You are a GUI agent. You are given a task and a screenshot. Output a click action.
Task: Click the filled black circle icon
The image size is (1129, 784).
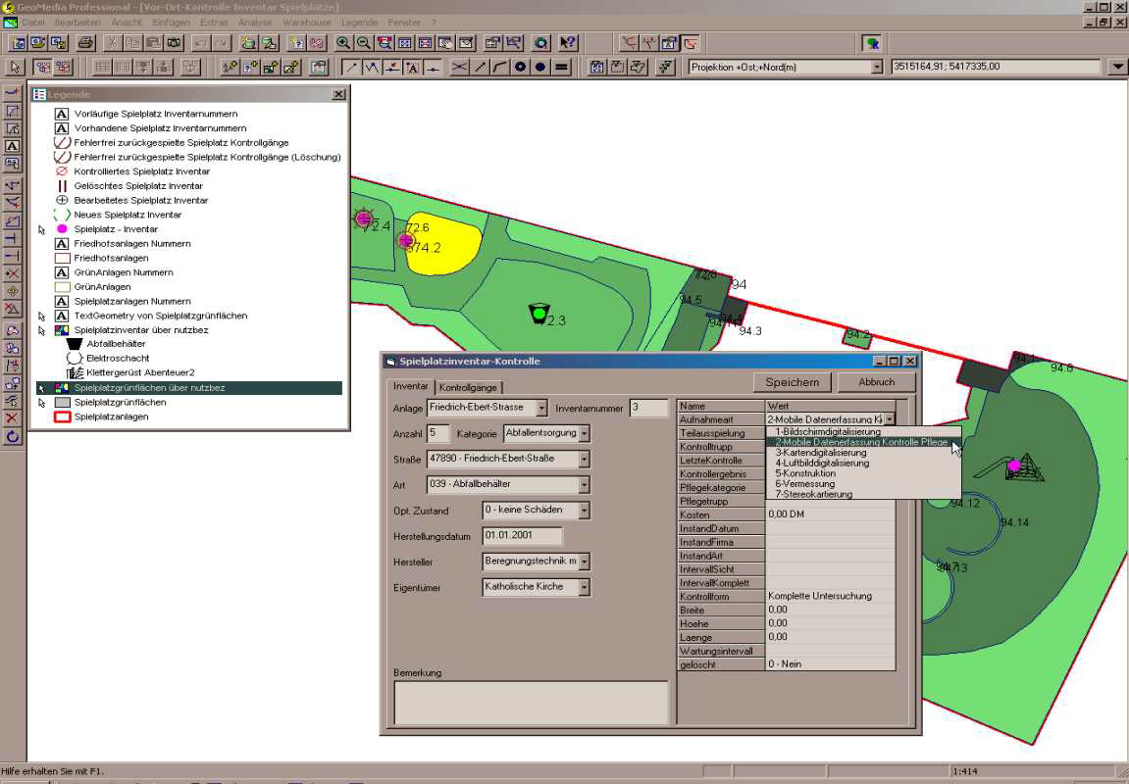540,68
